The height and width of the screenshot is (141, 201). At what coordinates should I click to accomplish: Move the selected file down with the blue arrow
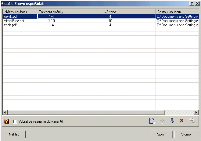pos(172,121)
